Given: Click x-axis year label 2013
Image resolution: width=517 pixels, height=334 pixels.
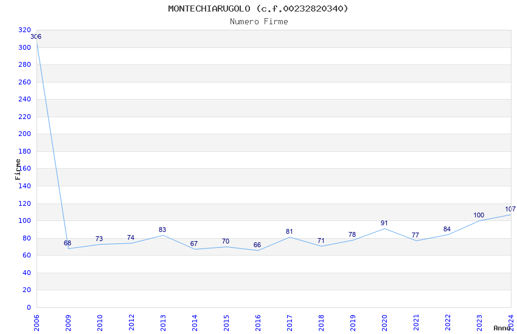Looking at the screenshot, I should coord(163,323).
